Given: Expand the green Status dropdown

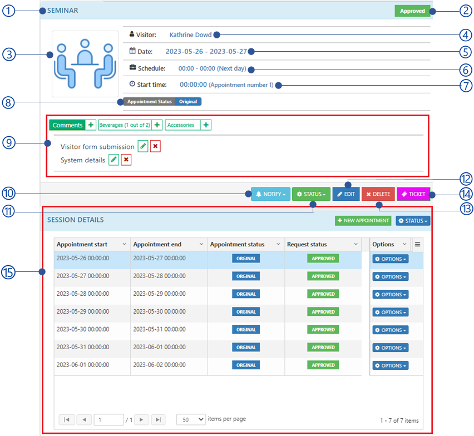Looking at the screenshot, I should click(310, 194).
